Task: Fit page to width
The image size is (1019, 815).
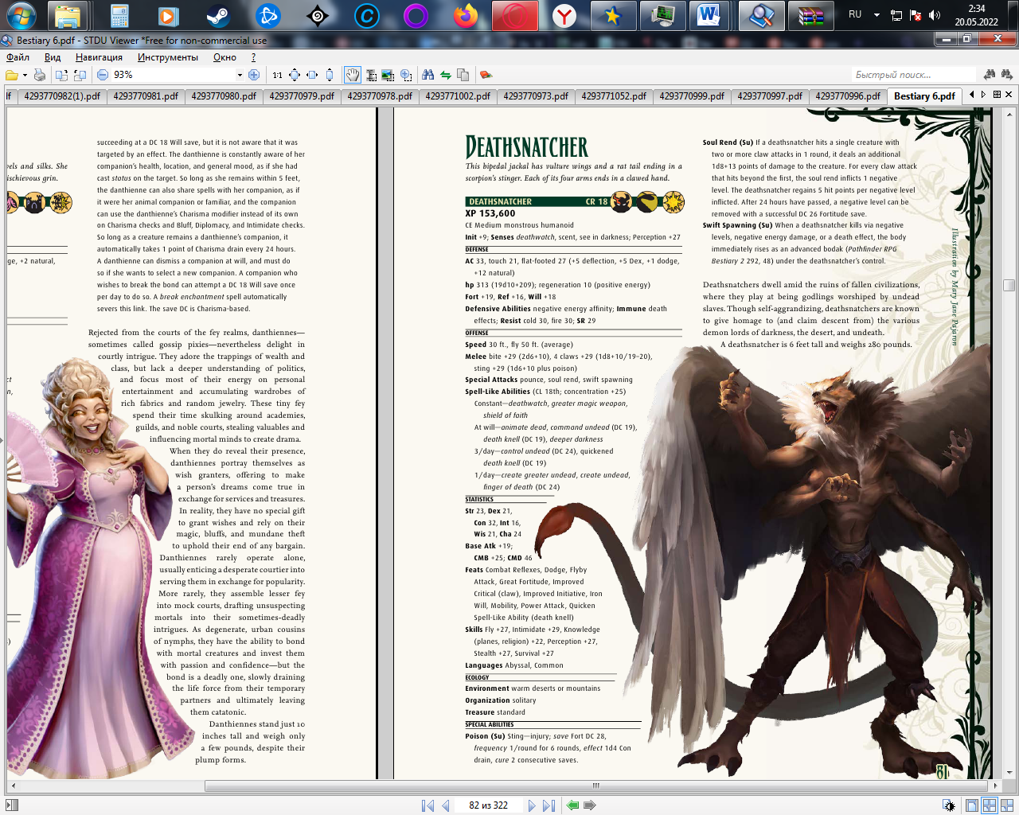Action: point(312,75)
